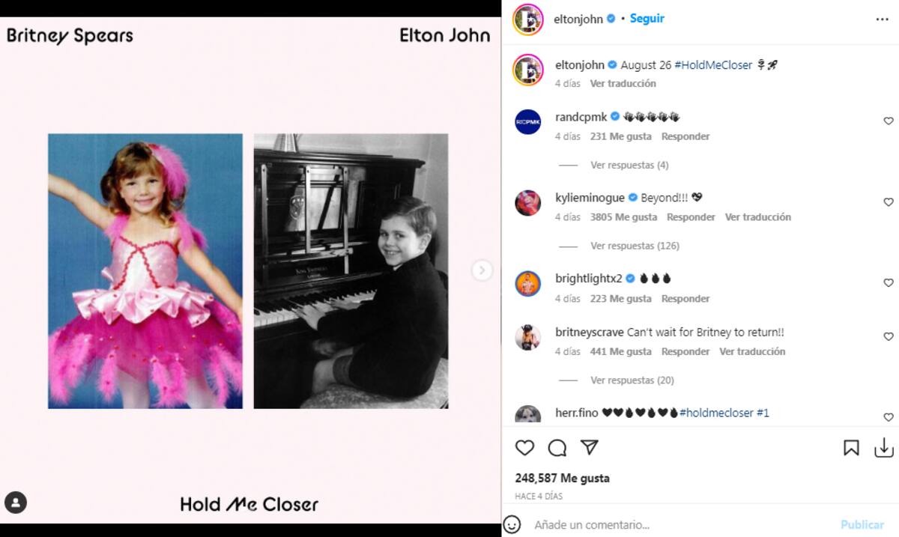The width and height of the screenshot is (899, 537).
Task: Like the post with the heart icon
Action: 525,448
